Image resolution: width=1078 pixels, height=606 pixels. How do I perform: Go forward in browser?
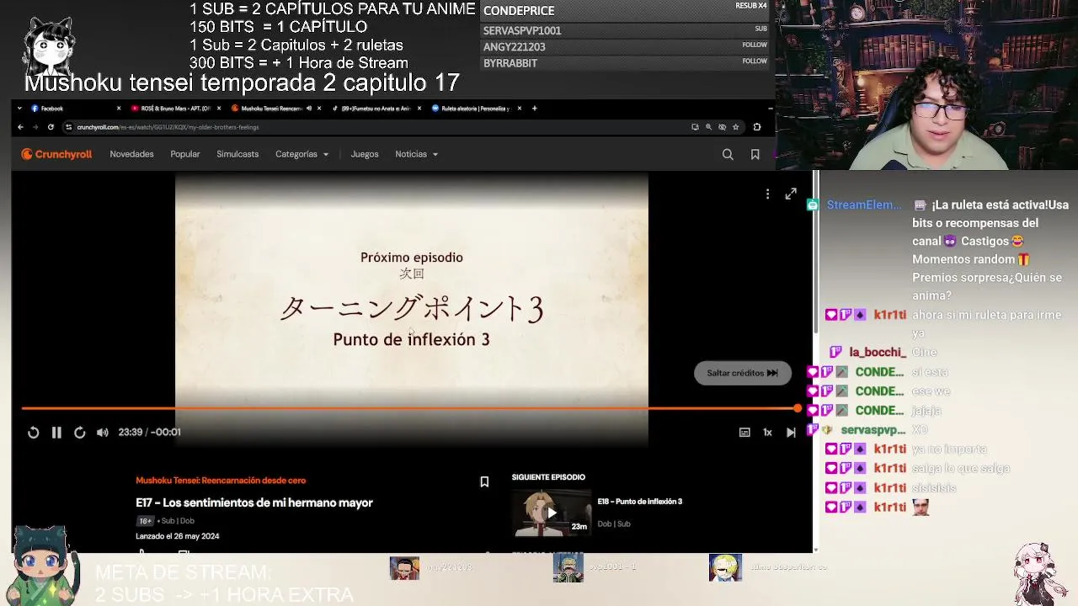[35, 127]
